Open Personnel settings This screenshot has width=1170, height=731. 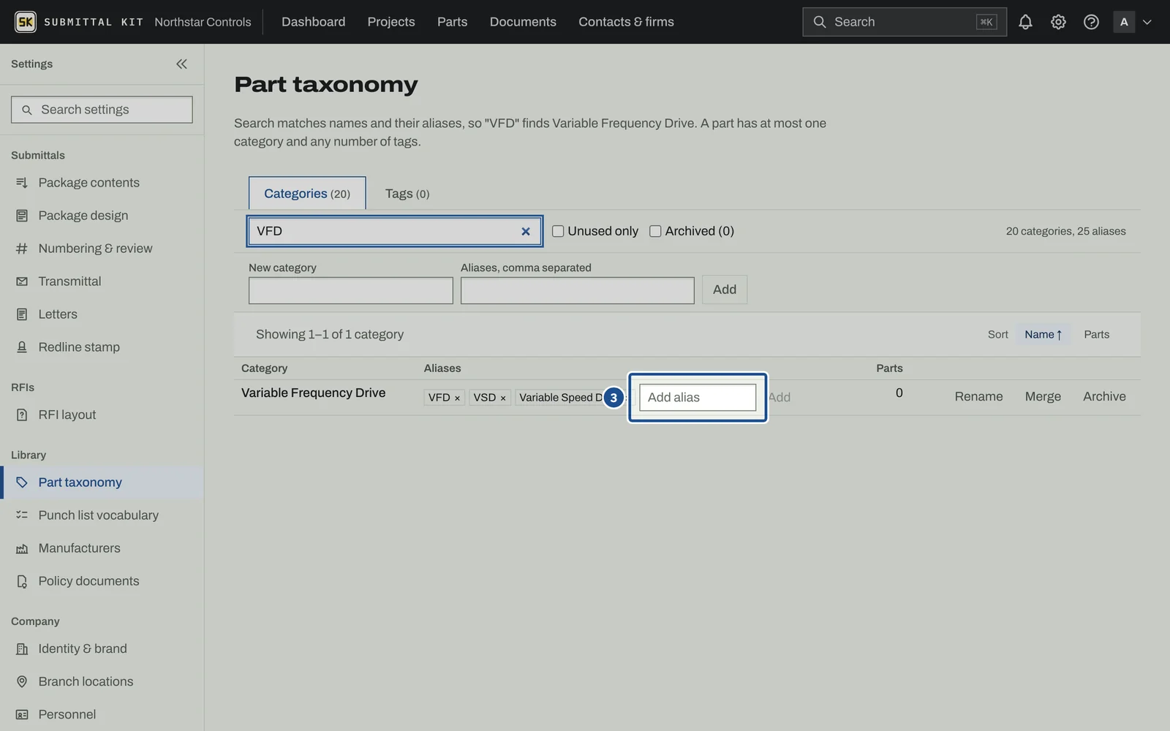coord(102,715)
